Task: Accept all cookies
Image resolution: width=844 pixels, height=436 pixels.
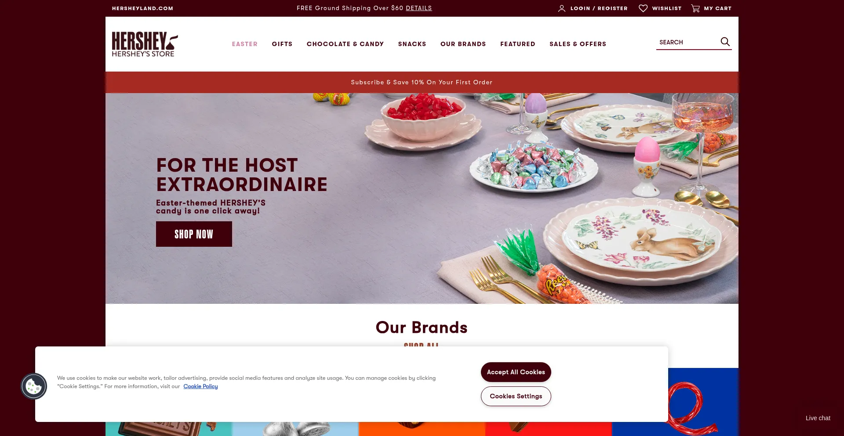Action: pyautogui.click(x=516, y=372)
